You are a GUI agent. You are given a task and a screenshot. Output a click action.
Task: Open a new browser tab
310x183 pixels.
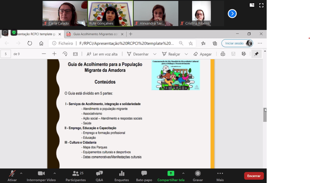131,34
